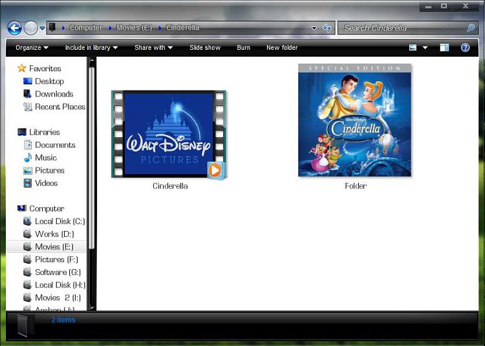Click the Music note icon
The width and height of the screenshot is (485, 346).
click(28, 157)
